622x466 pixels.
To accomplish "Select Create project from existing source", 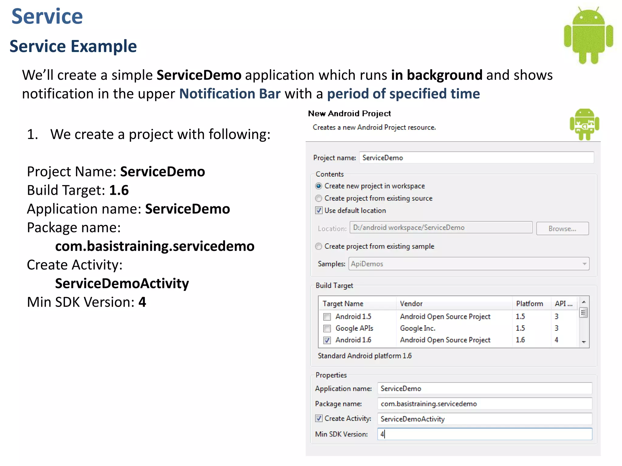I will click(319, 198).
